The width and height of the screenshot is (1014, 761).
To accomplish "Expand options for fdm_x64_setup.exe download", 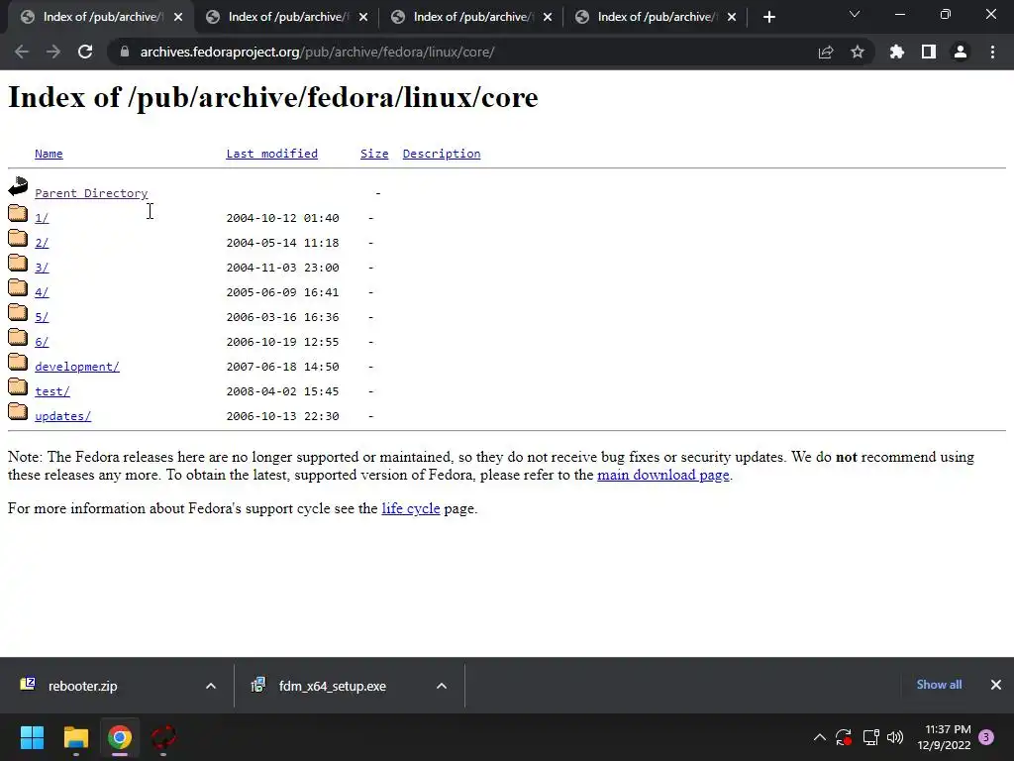I will coord(442,686).
